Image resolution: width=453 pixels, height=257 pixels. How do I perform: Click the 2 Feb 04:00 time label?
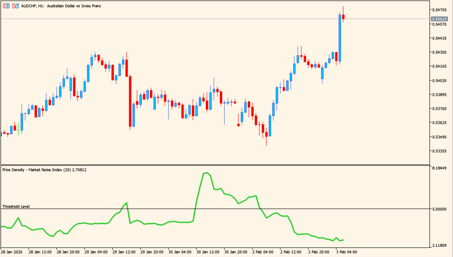[264, 252]
